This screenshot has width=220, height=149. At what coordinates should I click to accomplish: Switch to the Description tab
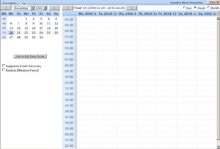point(10,3)
